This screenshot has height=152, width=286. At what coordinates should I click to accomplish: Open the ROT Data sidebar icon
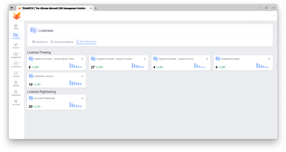coord(16,102)
